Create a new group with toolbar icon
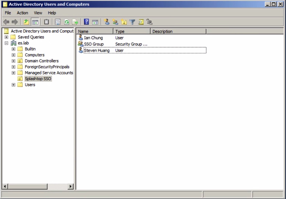The height and width of the screenshot is (199, 286). tap(115, 22)
